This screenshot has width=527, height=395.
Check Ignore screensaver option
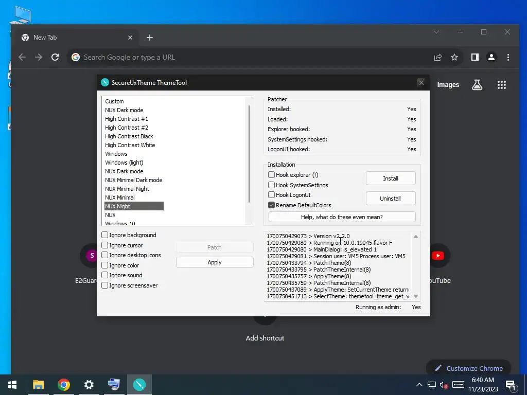click(105, 285)
